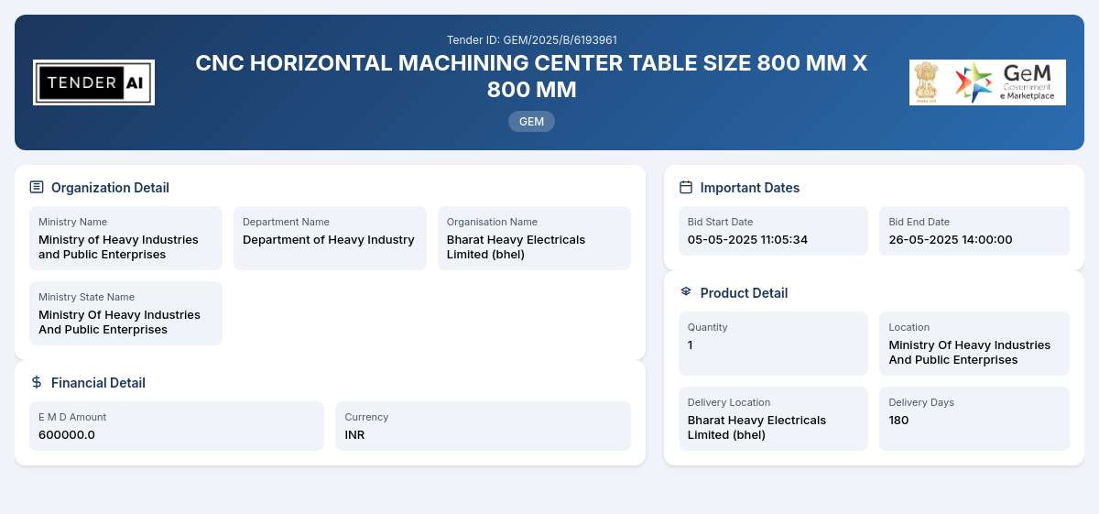Click the Tender AI logo
Image resolution: width=1099 pixels, height=514 pixels.
[93, 82]
